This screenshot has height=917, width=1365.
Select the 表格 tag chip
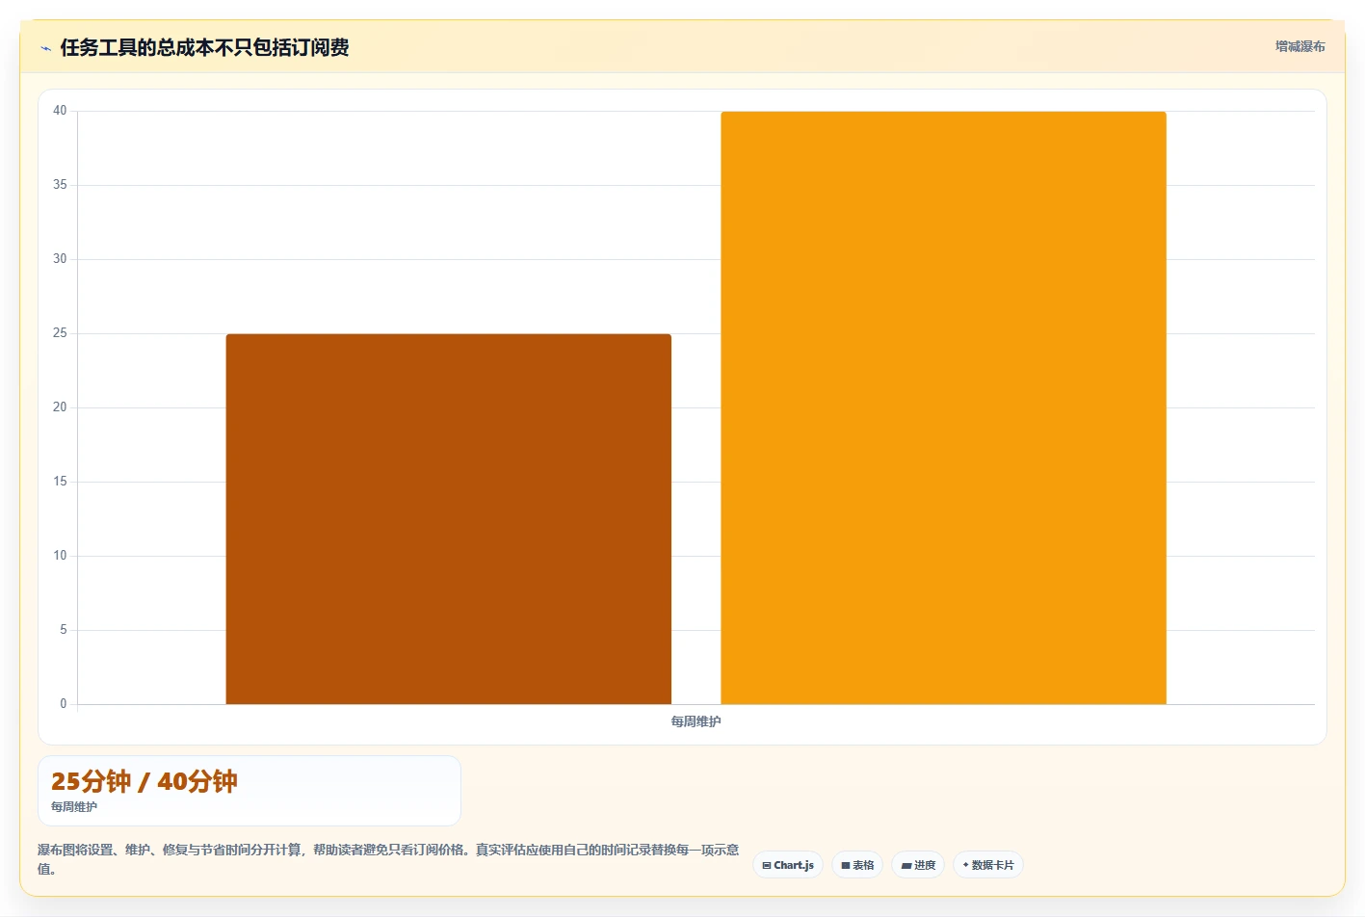point(857,865)
